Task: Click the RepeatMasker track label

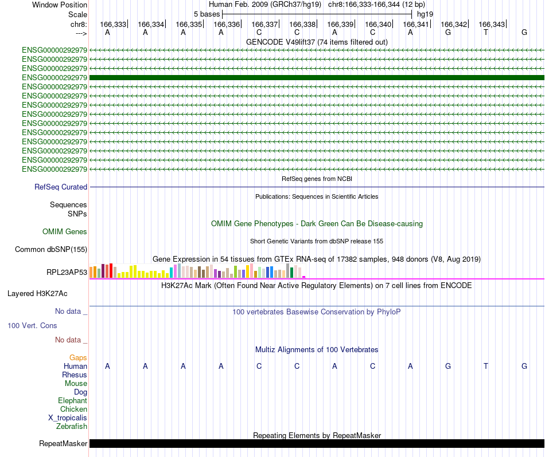Action: click(x=63, y=443)
